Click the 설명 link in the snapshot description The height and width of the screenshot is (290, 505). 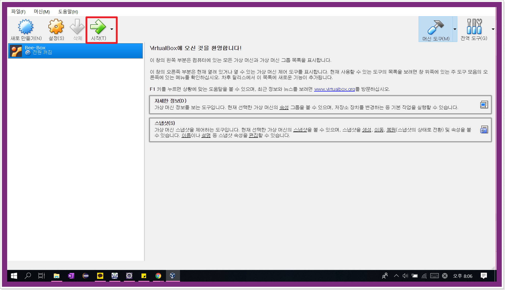(206, 135)
